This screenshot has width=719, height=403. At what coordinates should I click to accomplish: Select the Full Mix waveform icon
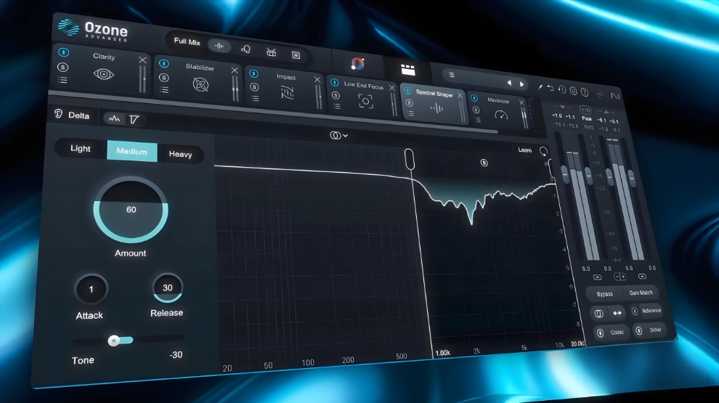coord(219,46)
